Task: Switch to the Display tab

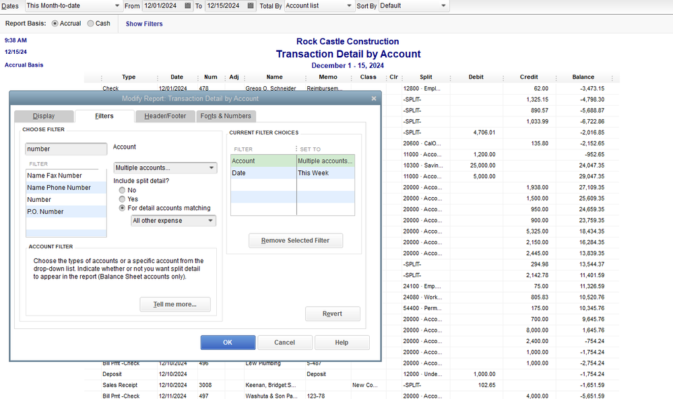Action: [44, 116]
